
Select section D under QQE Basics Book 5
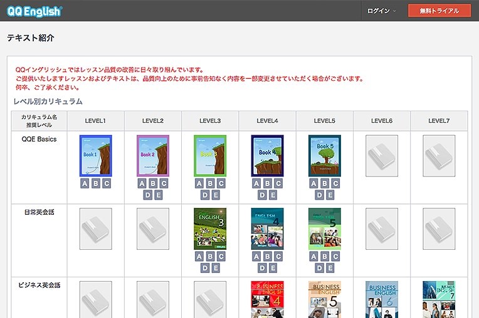coord(319,195)
